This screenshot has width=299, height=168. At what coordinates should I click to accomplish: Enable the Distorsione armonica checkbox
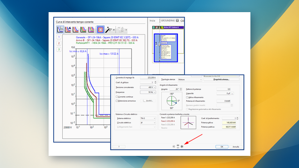[117, 101]
